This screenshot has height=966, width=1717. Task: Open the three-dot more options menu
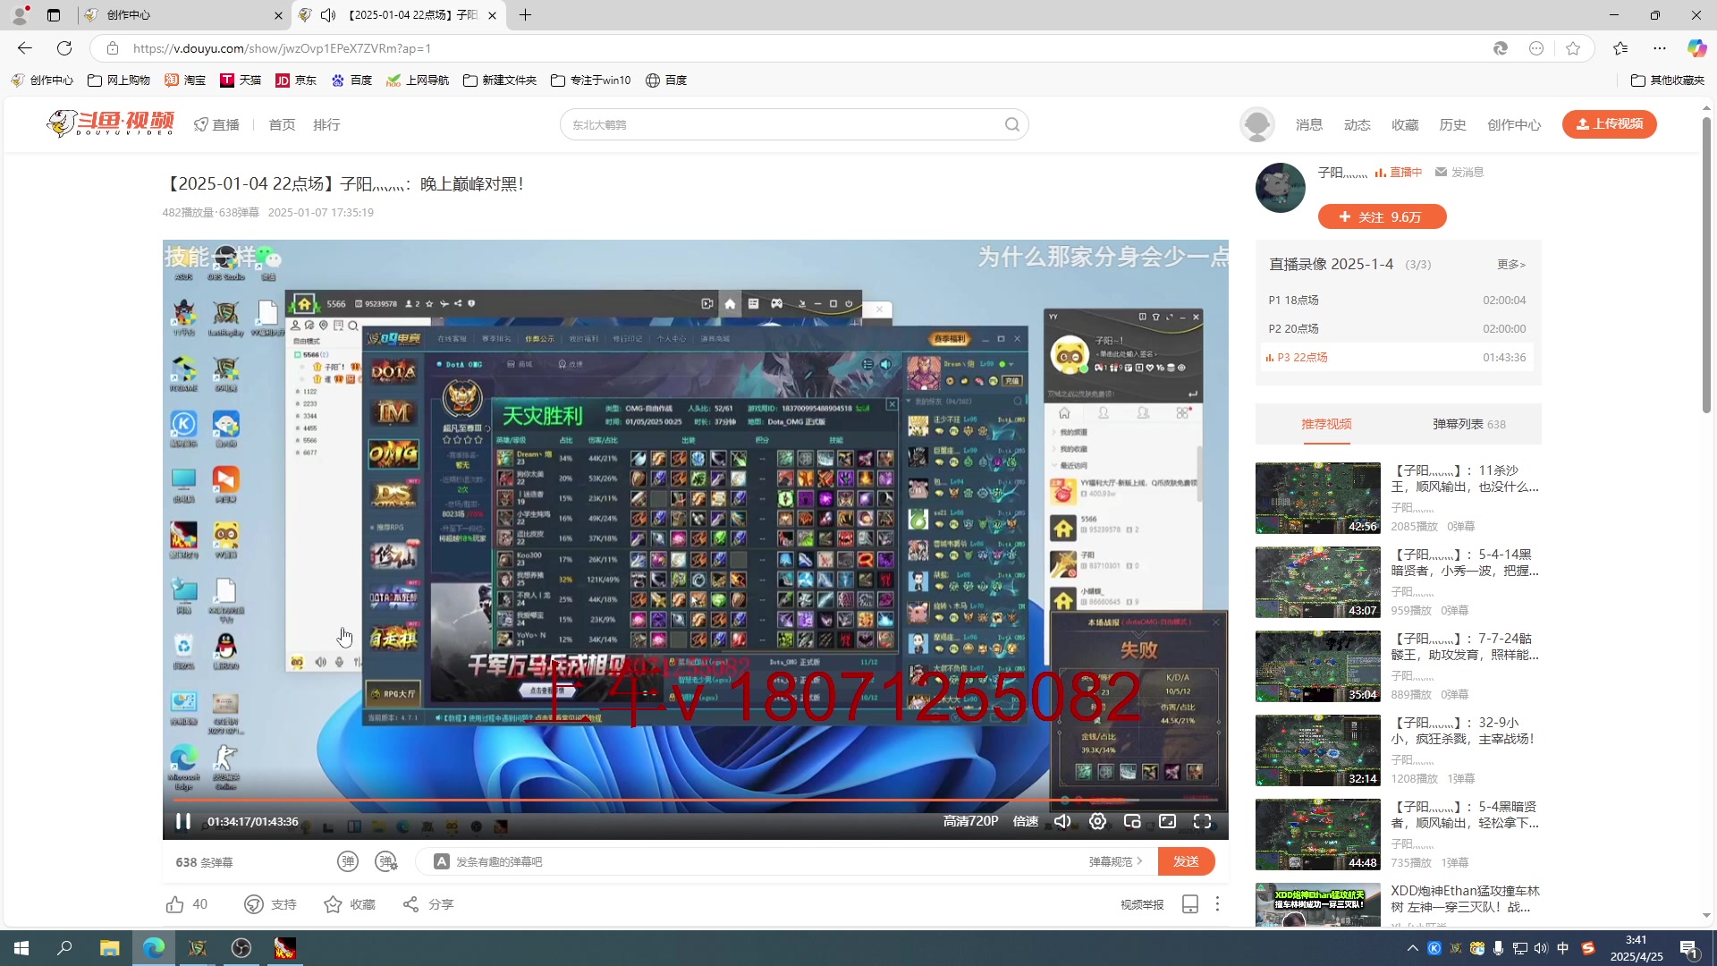[x=1217, y=904]
